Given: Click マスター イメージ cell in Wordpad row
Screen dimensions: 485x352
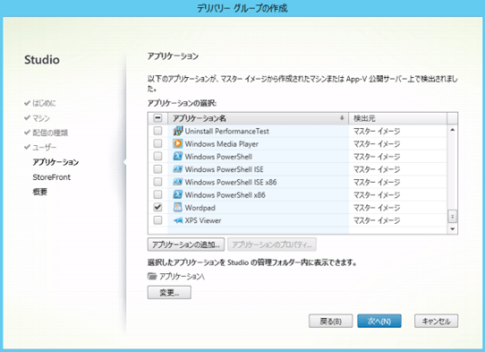Looking at the screenshot, I should (x=397, y=208).
